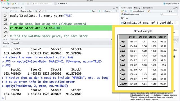Open the Addins menu
180x101 pixels.
[63, 4]
